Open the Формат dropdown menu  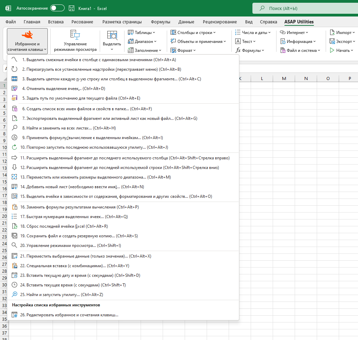183,50
